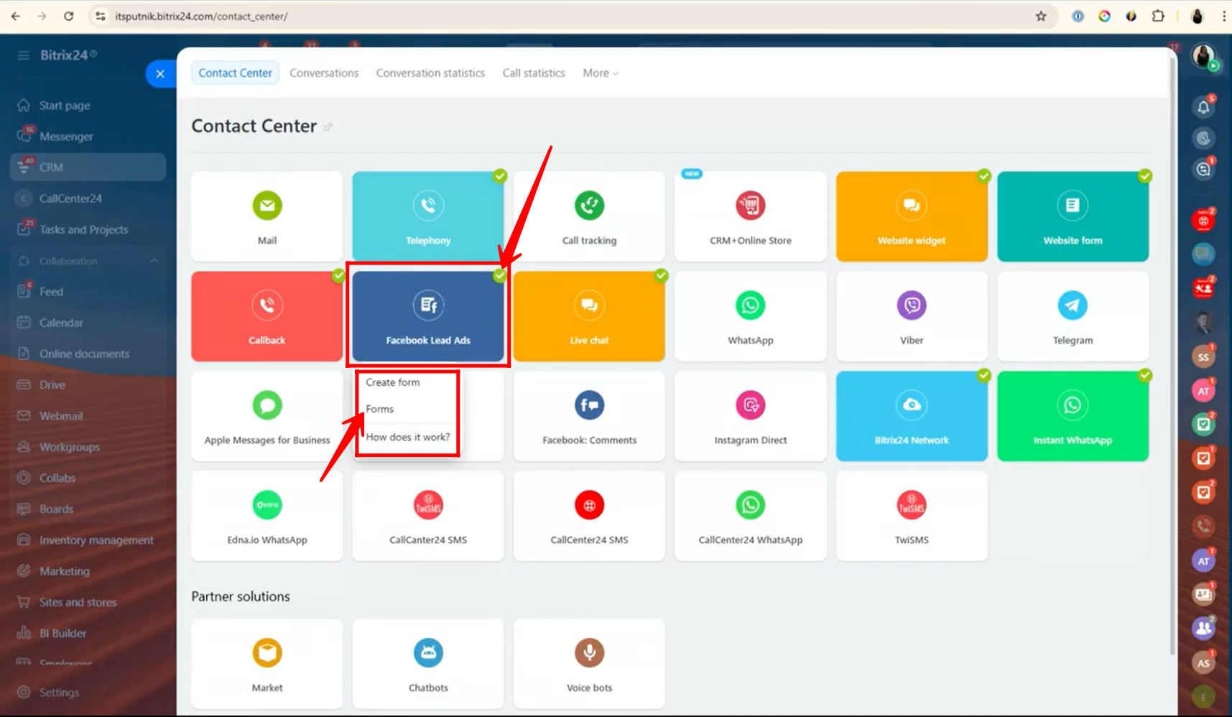This screenshot has width=1232, height=717.
Task: Open the Facebook: Comments tile
Action: (589, 416)
